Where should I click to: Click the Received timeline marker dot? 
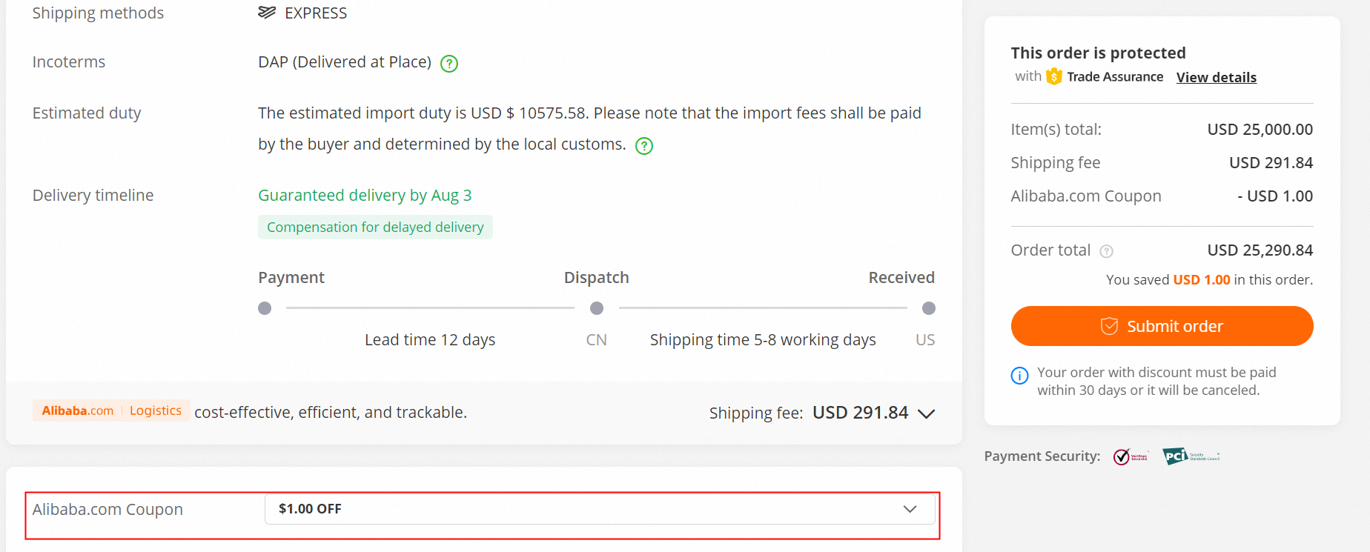click(x=928, y=308)
